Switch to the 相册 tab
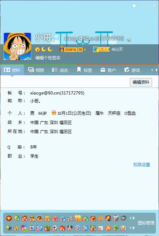This screenshot has width=159, height=236. (x=36, y=70)
